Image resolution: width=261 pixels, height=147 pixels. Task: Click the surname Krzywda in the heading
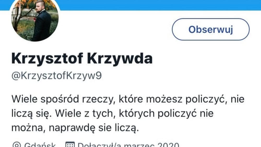[x=120, y=58]
